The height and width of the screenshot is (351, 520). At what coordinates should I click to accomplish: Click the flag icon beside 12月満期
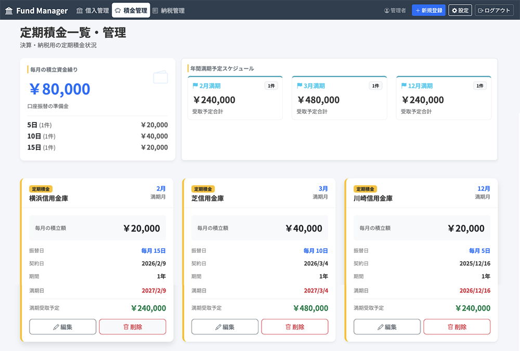pos(404,86)
